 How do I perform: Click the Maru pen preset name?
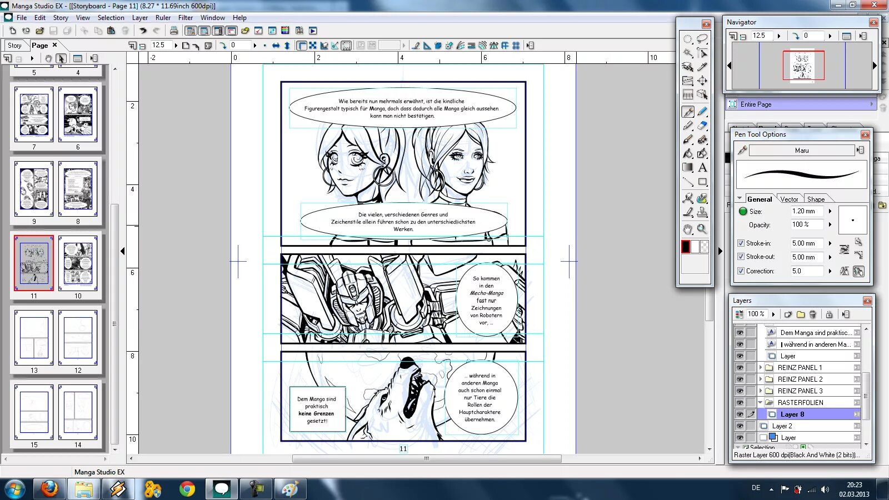[x=802, y=151]
